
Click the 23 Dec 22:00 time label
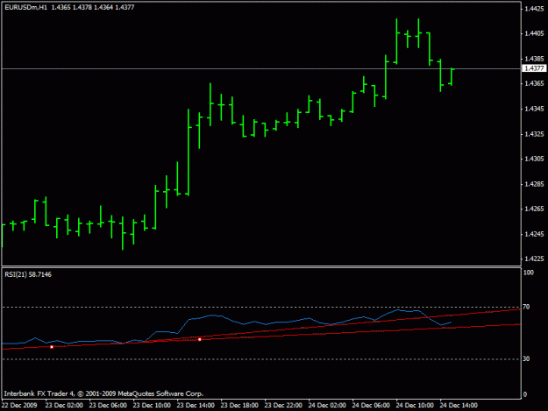tap(283, 405)
